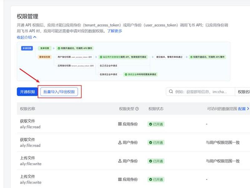This screenshot has width=250, height=188.
Task: Click 与用户权限范围一致 in second 获取文件 row
Action: 223,143
